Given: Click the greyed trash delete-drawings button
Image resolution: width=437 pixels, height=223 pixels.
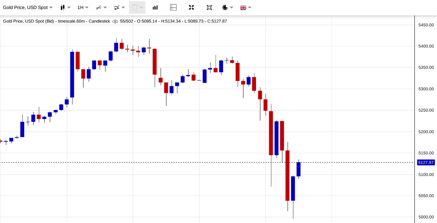Looking at the screenshot, I should [137, 7].
